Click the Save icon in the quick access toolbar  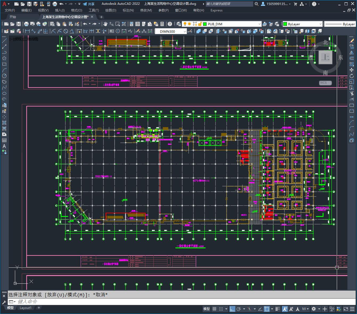pos(29,4)
